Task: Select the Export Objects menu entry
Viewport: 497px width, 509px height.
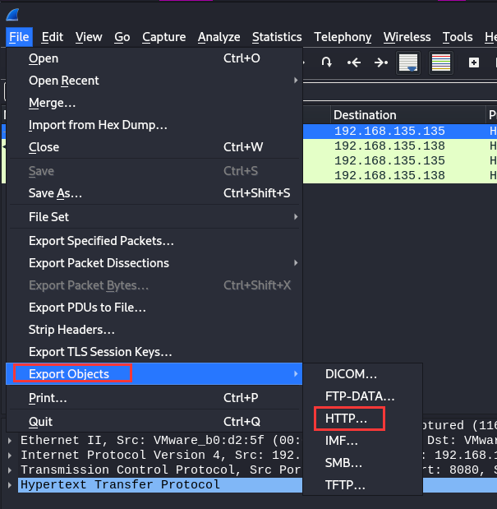Action: click(154, 374)
